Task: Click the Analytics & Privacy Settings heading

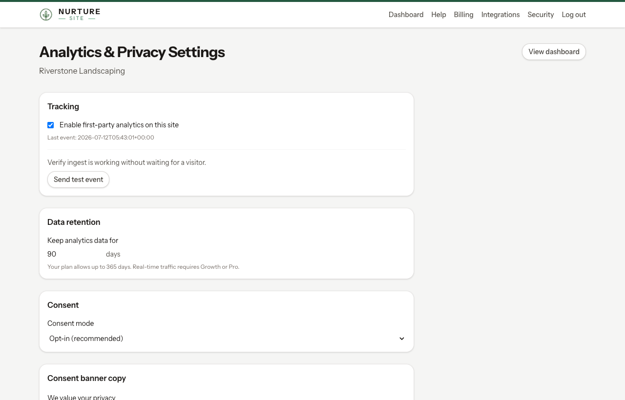Action: click(x=132, y=52)
